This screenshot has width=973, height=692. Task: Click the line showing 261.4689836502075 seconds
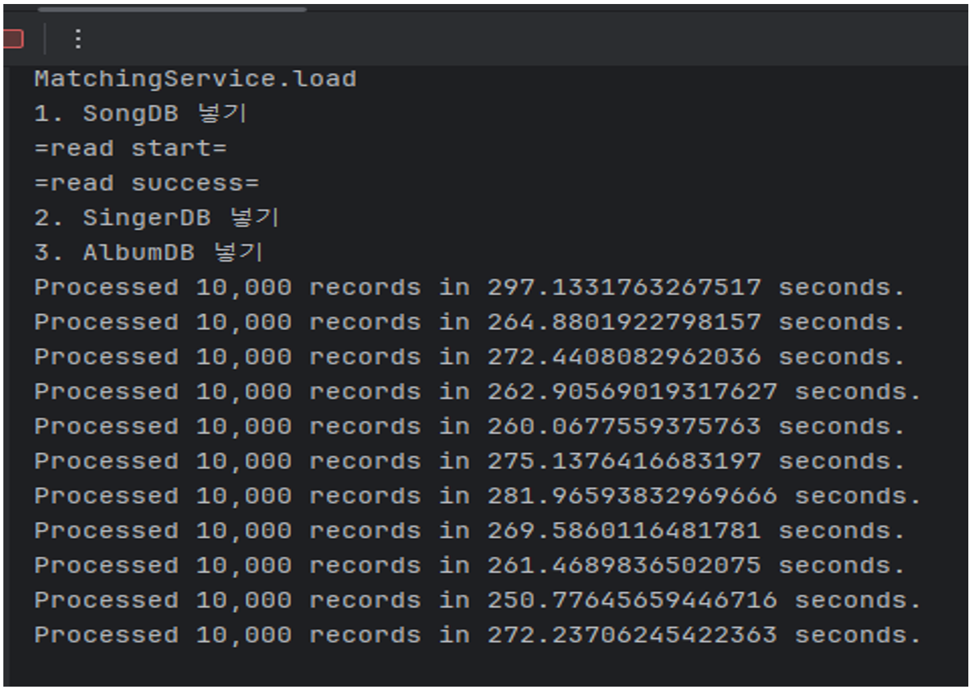click(x=469, y=566)
